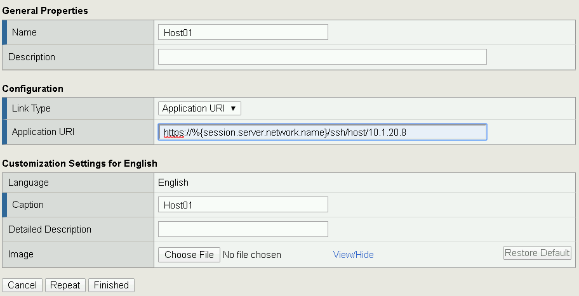Click the Image row label
This screenshot has height=296, width=579.
point(21,254)
